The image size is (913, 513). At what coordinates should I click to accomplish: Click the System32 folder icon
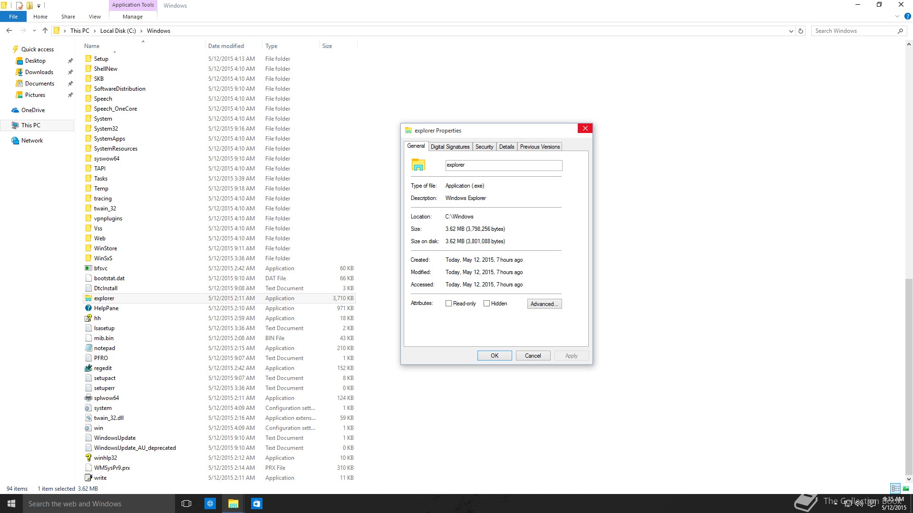(x=88, y=129)
